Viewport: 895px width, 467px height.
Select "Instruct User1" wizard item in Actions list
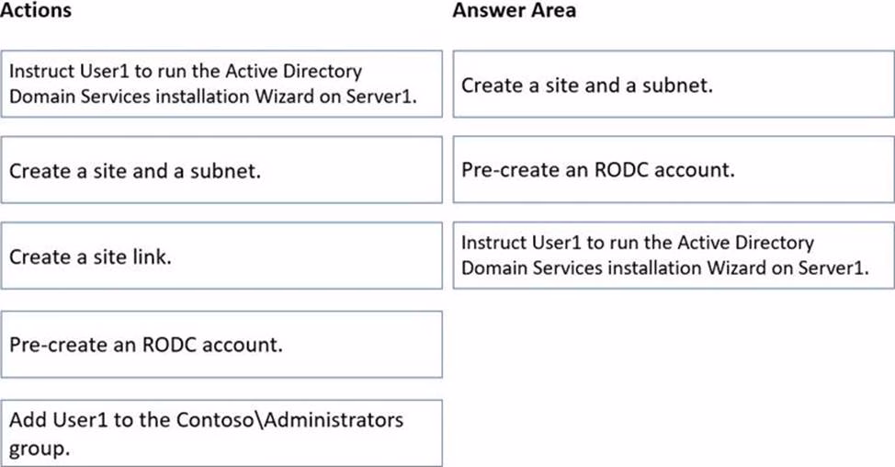click(x=221, y=85)
